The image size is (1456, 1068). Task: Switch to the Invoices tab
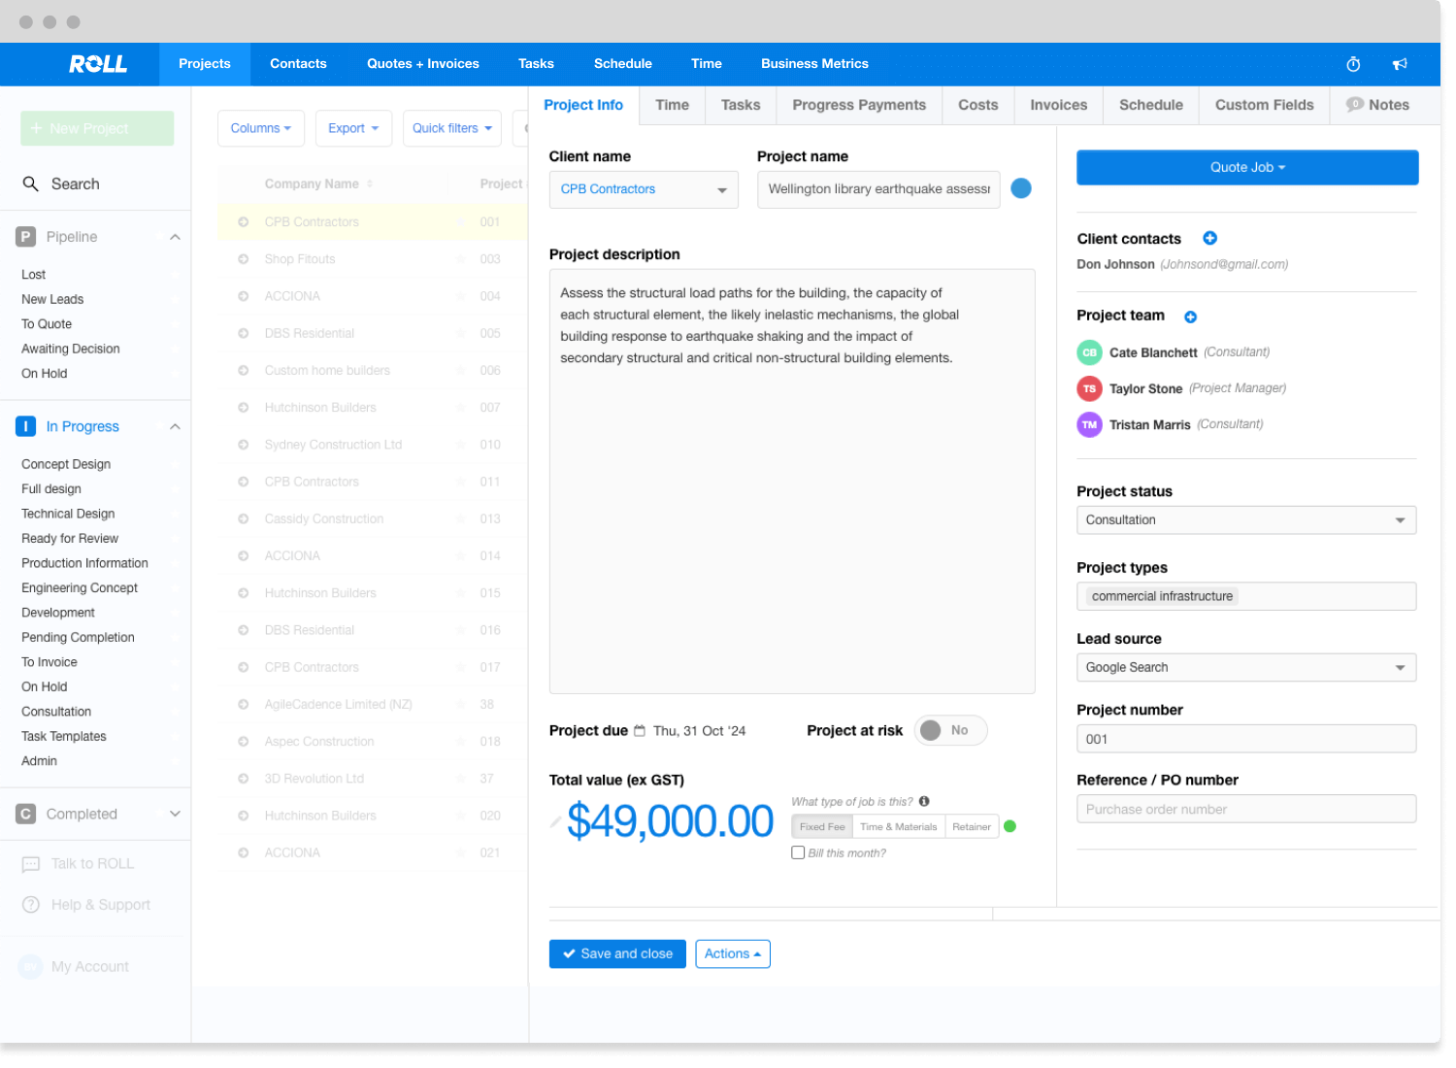(x=1058, y=105)
